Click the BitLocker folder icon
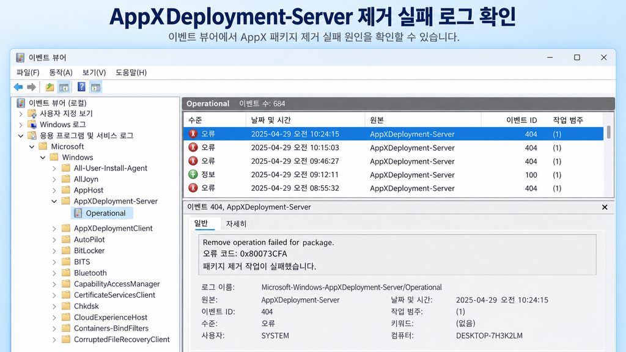The image size is (626, 352). coord(66,251)
